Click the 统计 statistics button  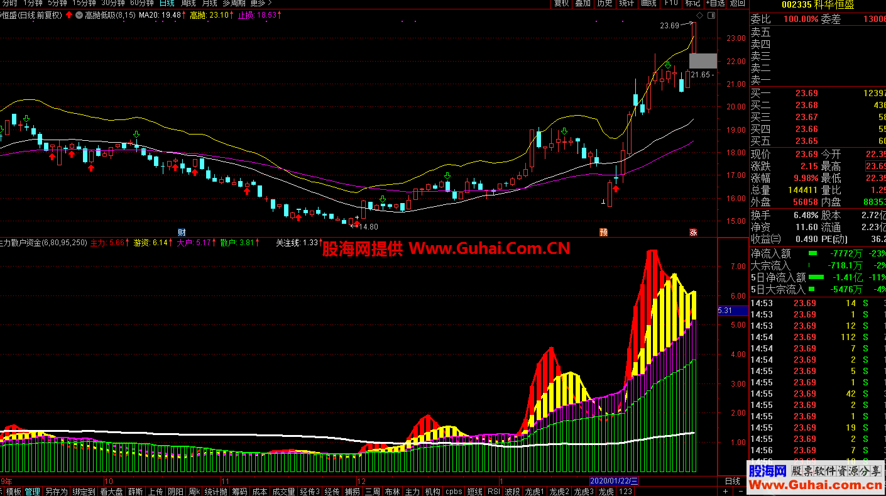pos(626,3)
